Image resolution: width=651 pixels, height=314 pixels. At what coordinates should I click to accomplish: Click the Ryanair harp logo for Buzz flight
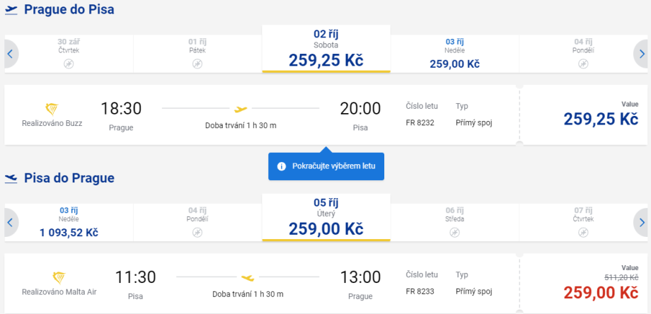click(x=52, y=109)
